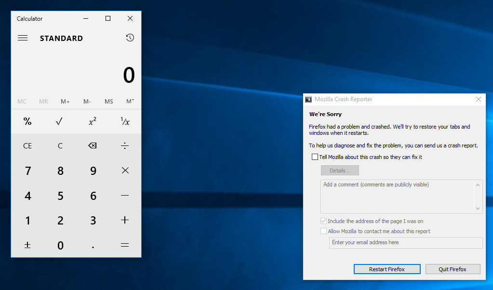The height and width of the screenshot is (290, 493).
Task: Click the plus/minus sign toggle key
Action: (x=27, y=245)
